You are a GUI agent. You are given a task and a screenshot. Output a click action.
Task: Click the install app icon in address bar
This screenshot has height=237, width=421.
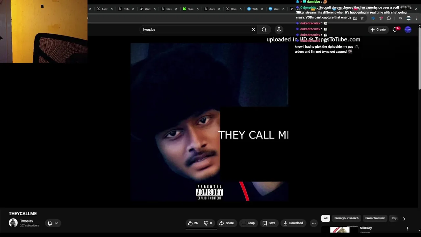tap(355, 18)
